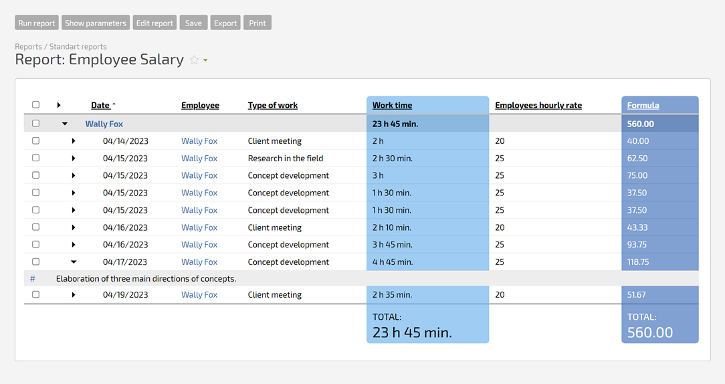The height and width of the screenshot is (384, 725).
Task: Select the 04/19/2023 row checkbox
Action: (36, 295)
